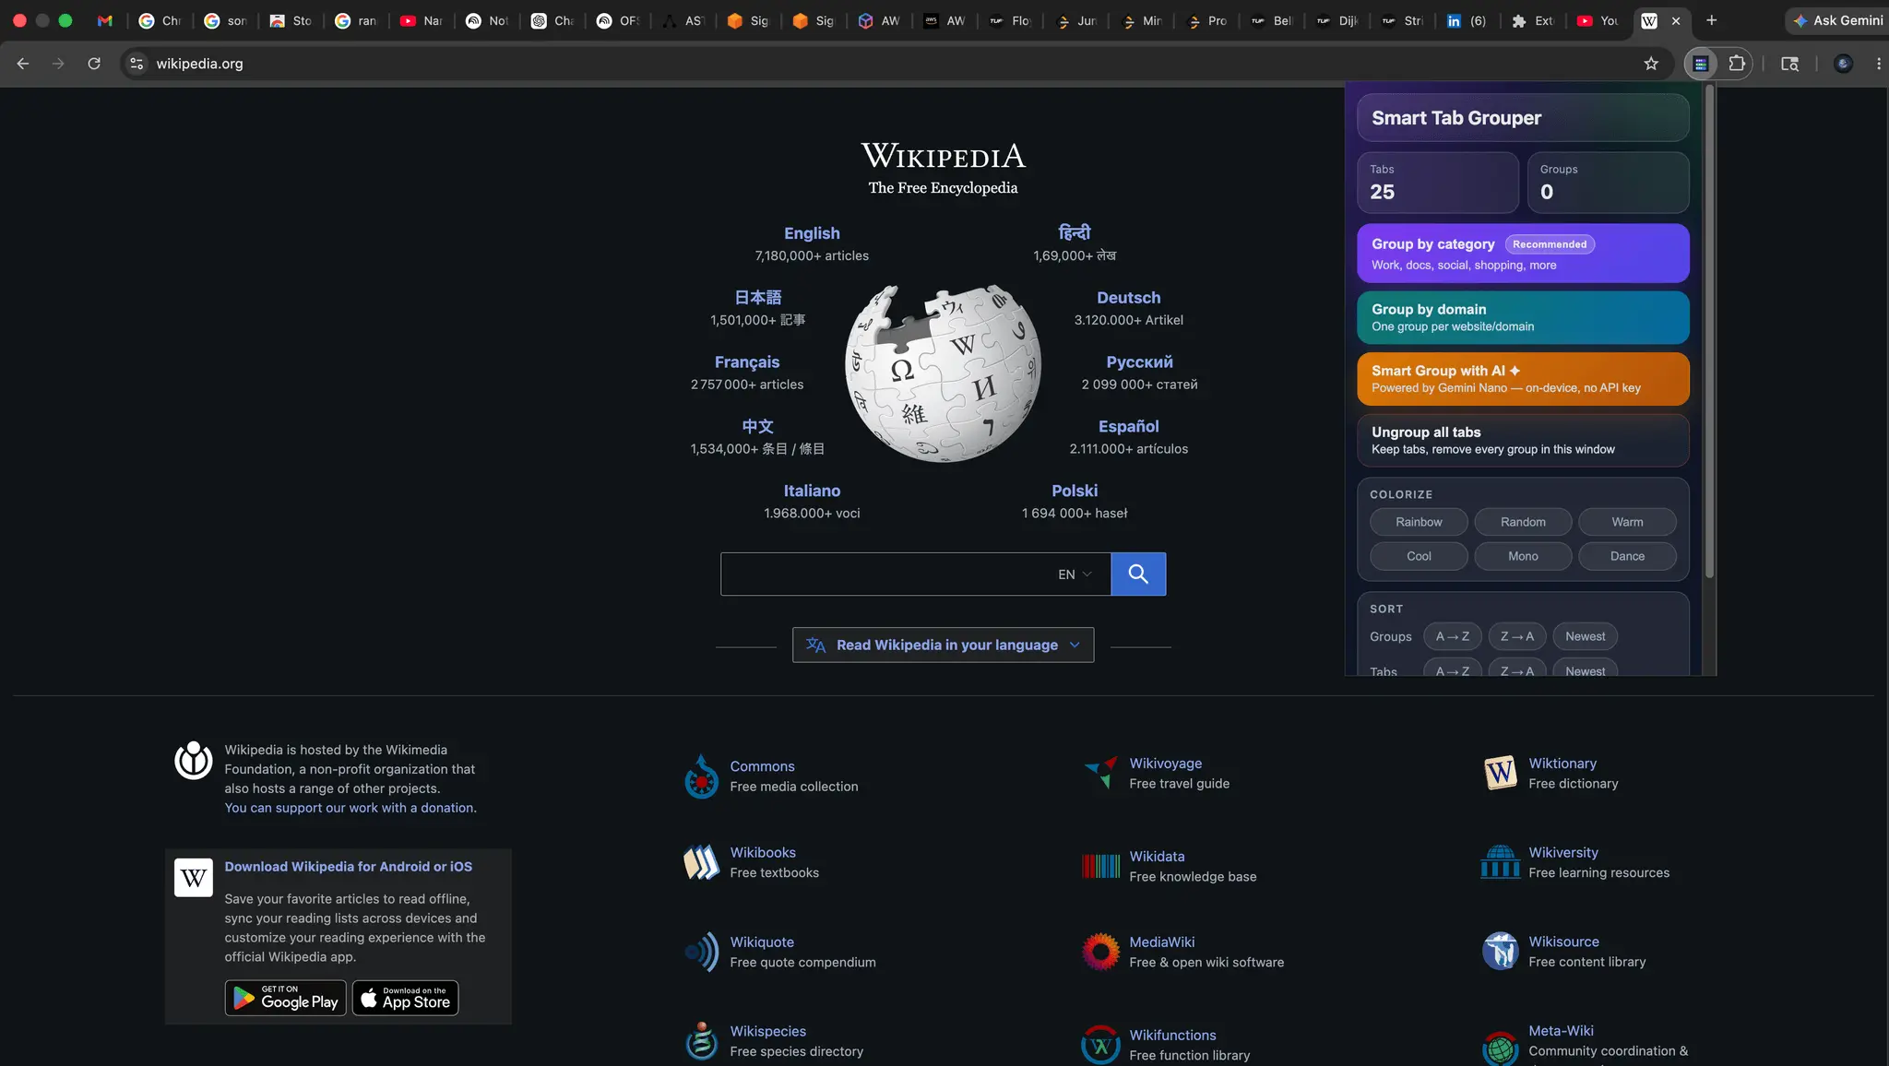
Task: Open the Français Wikipedia link
Action: [x=747, y=362]
